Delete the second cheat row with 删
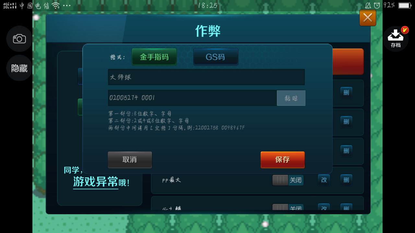This screenshot has width=415, height=233. click(x=346, y=122)
